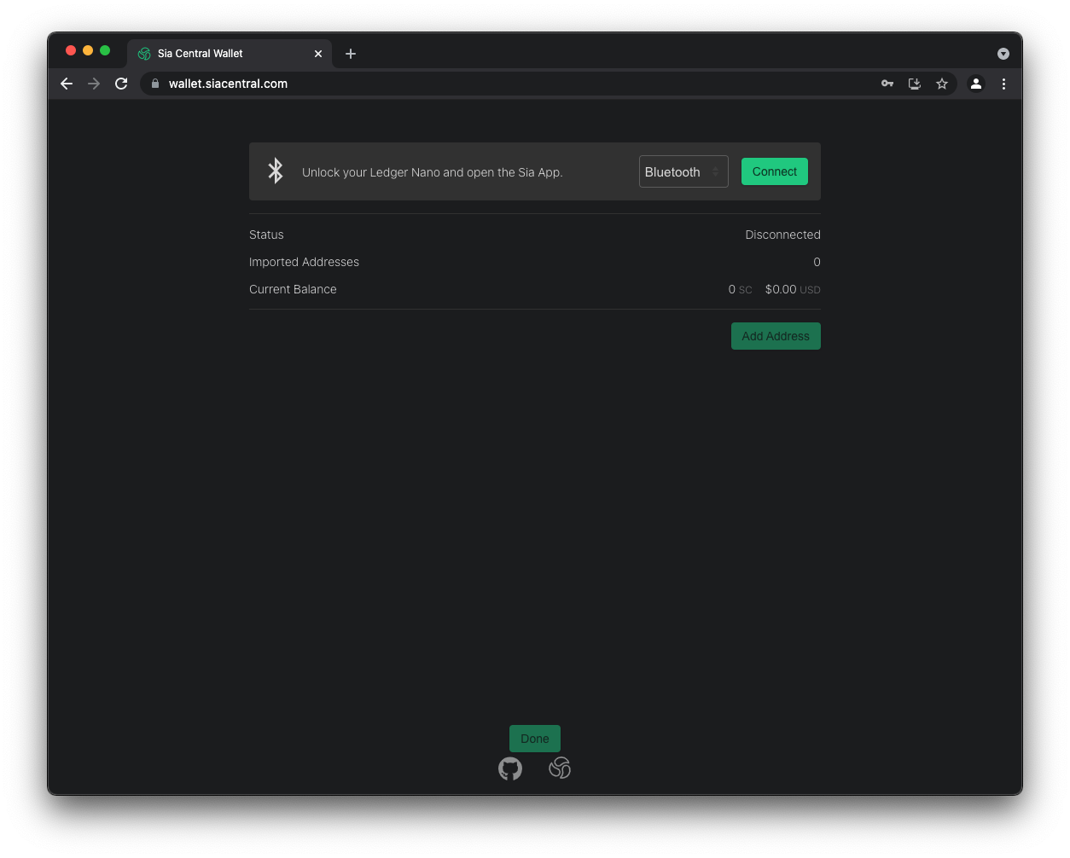Viewport: 1070px width, 858px height.
Task: Open the GitHub link icon in footer
Action: (x=510, y=768)
